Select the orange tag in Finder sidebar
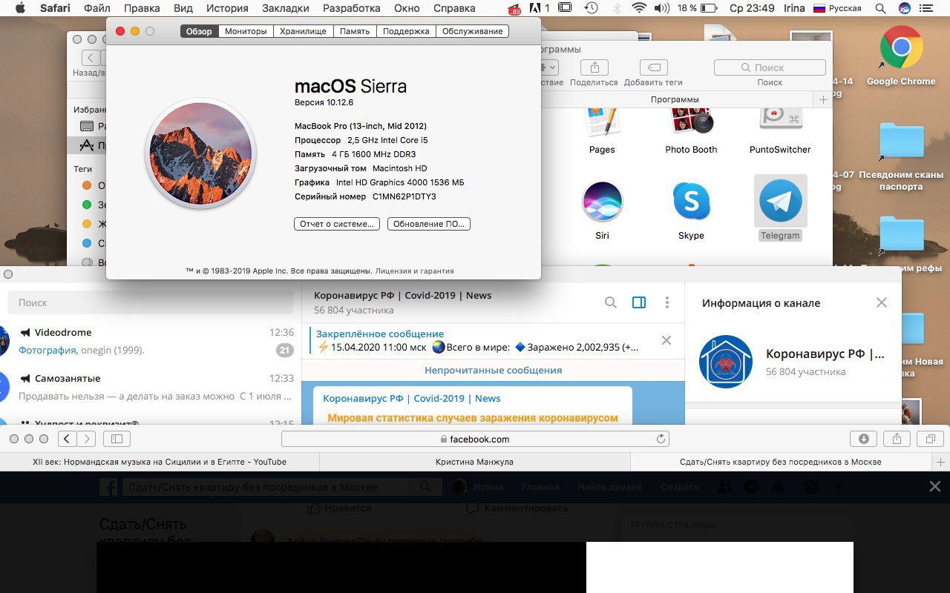Viewport: 950px width, 593px height. pos(87,185)
